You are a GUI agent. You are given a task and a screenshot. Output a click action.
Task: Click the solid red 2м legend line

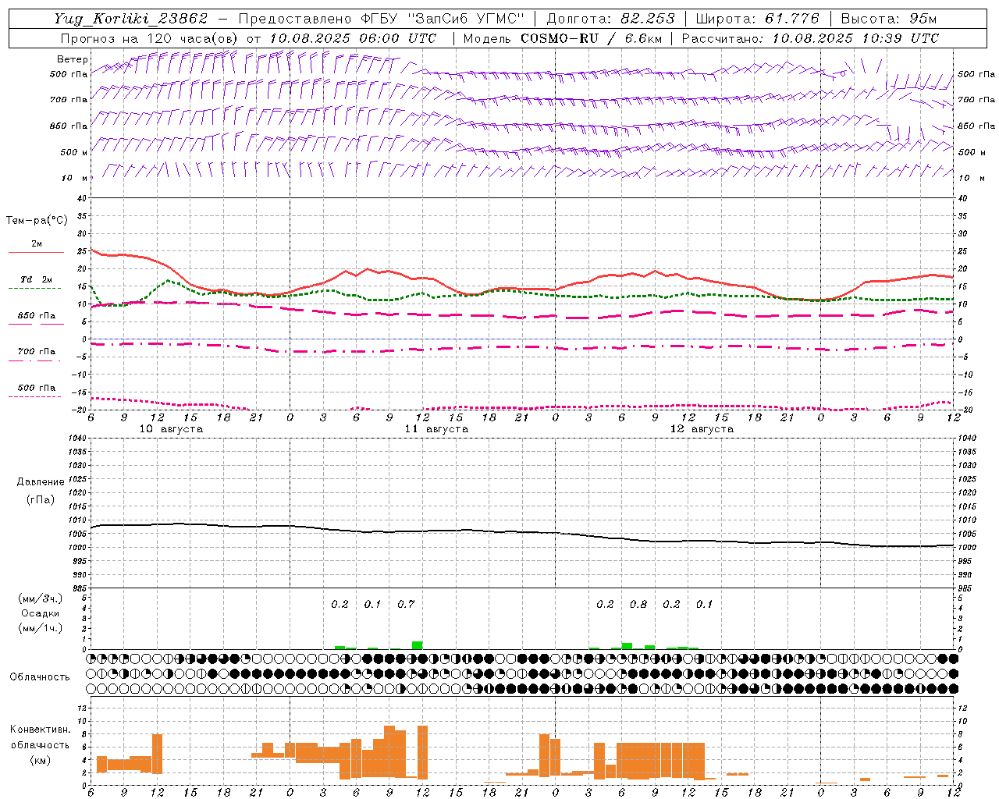pyautogui.click(x=36, y=252)
